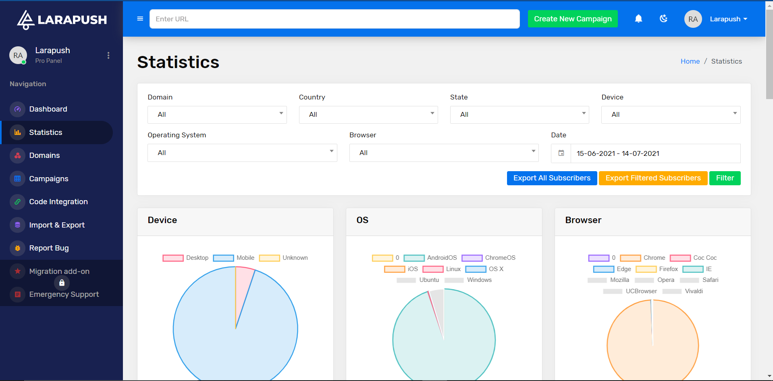Image resolution: width=773 pixels, height=381 pixels.
Task: Toggle Chrome legend in Browser chart
Action: [642, 258]
